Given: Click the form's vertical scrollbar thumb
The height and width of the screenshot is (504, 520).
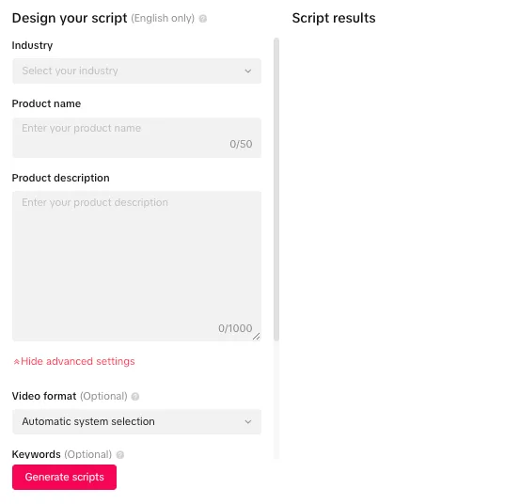Looking at the screenshot, I should 276,189.
